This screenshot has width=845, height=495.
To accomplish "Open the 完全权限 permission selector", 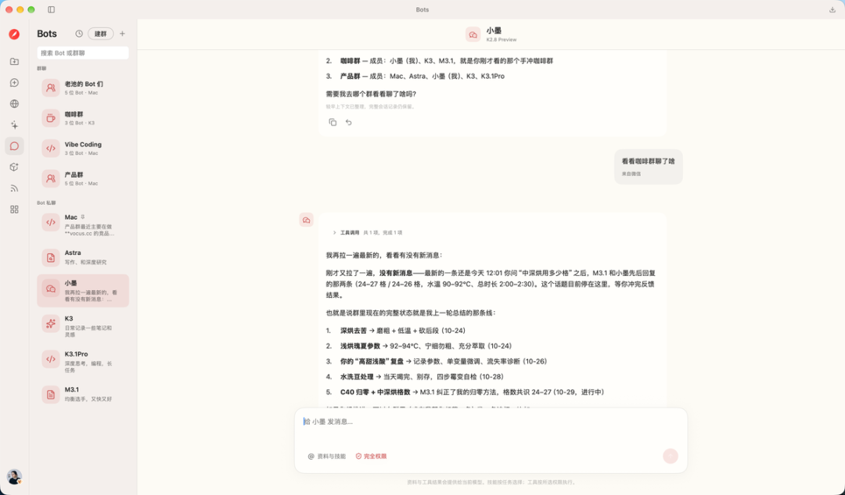I will 371,456.
